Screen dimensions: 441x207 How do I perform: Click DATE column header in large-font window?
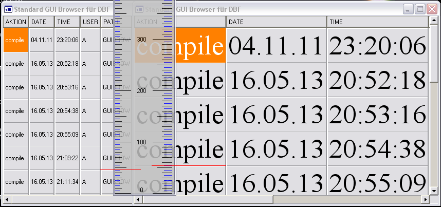coord(276,22)
